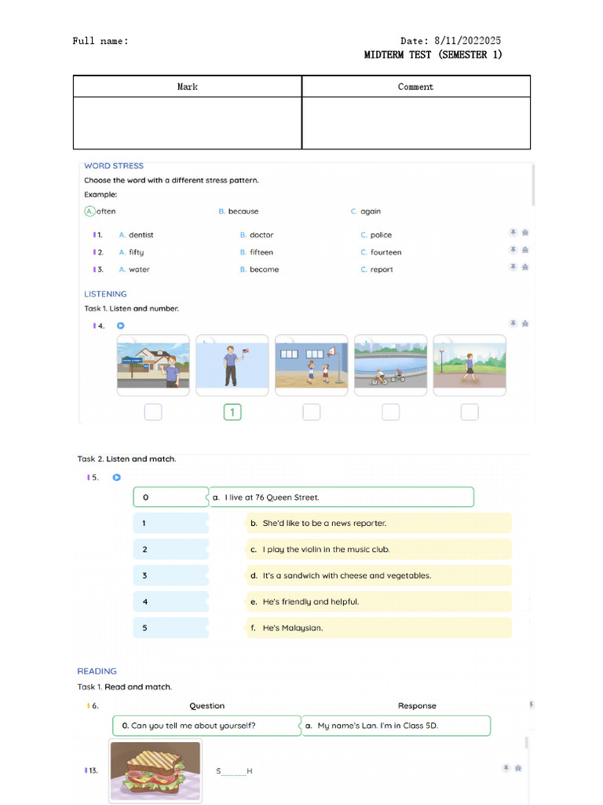
Task: Click the pin icon beside question 13
Action: pos(506,768)
